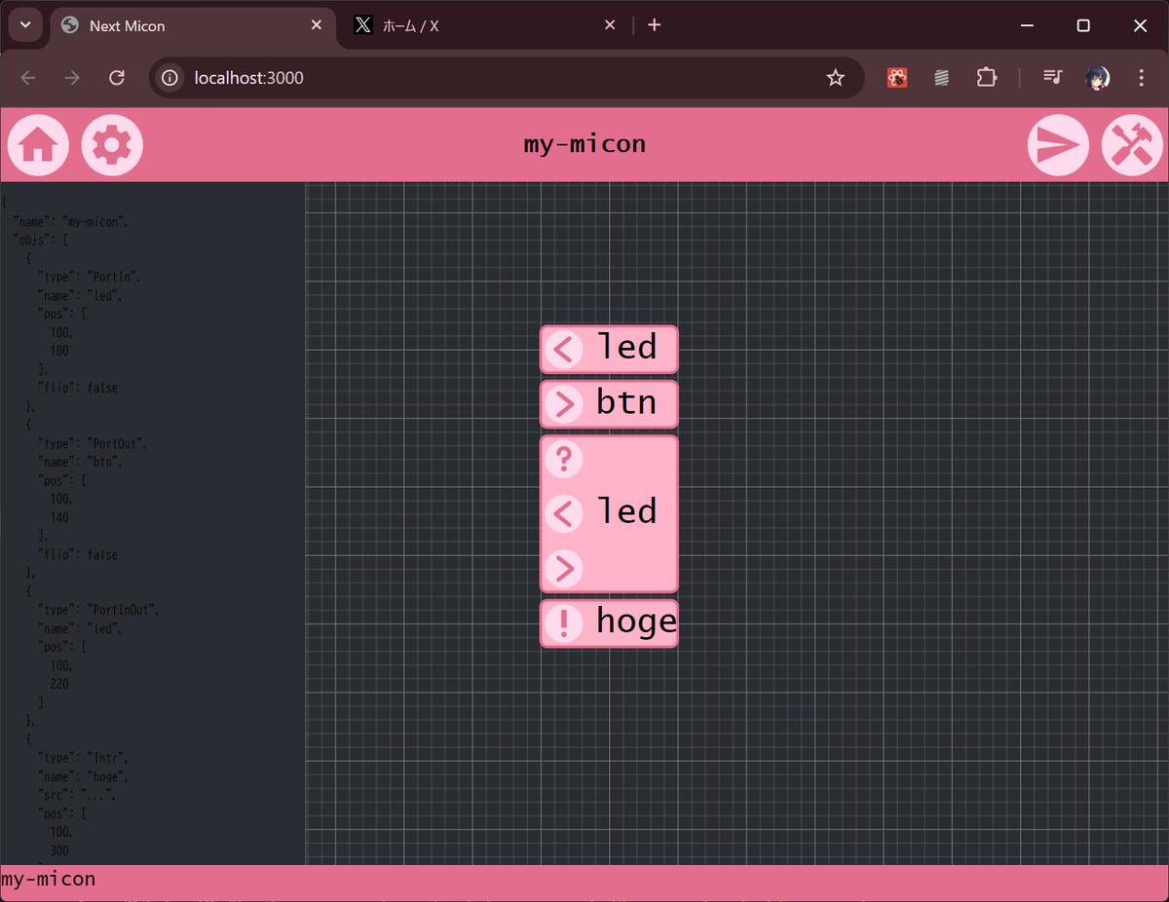1169x902 pixels.
Task: Click the "name": "hoge" line in JSON
Action: pos(83,776)
